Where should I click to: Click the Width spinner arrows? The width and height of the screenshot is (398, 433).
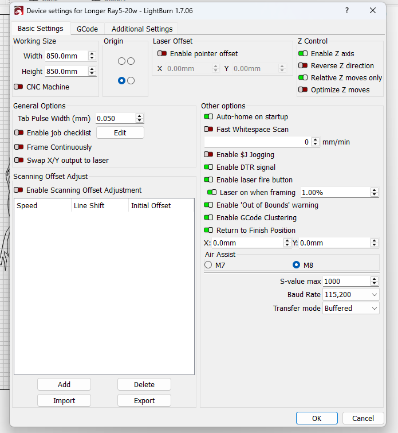coord(92,56)
